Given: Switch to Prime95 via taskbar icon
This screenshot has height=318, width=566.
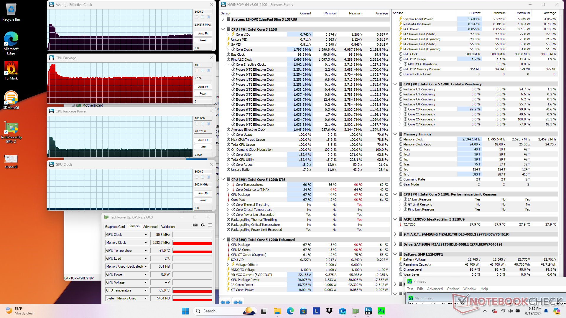Looking at the screenshot, I should pos(381,311).
